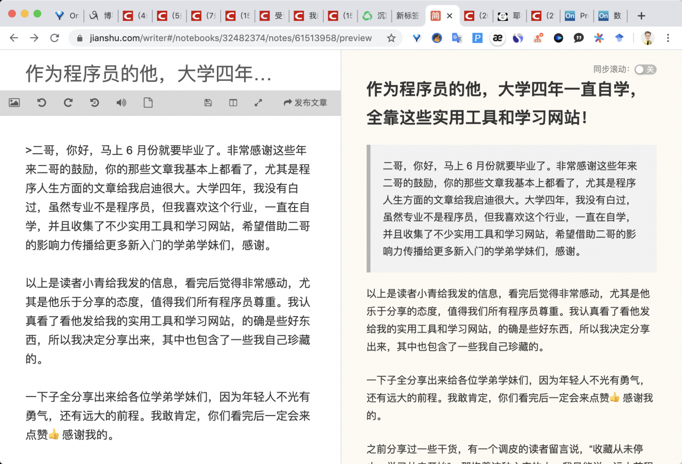Viewport: 682px width, 464px height.
Task: Switch to the On tab labeled 数
Action: click(610, 16)
